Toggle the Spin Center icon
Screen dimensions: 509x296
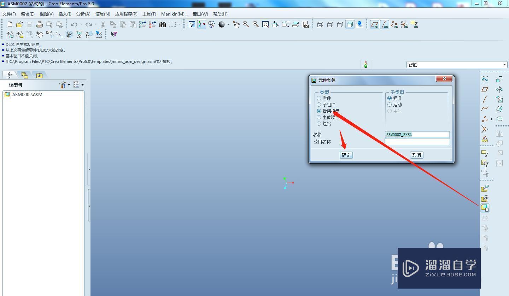(202, 24)
